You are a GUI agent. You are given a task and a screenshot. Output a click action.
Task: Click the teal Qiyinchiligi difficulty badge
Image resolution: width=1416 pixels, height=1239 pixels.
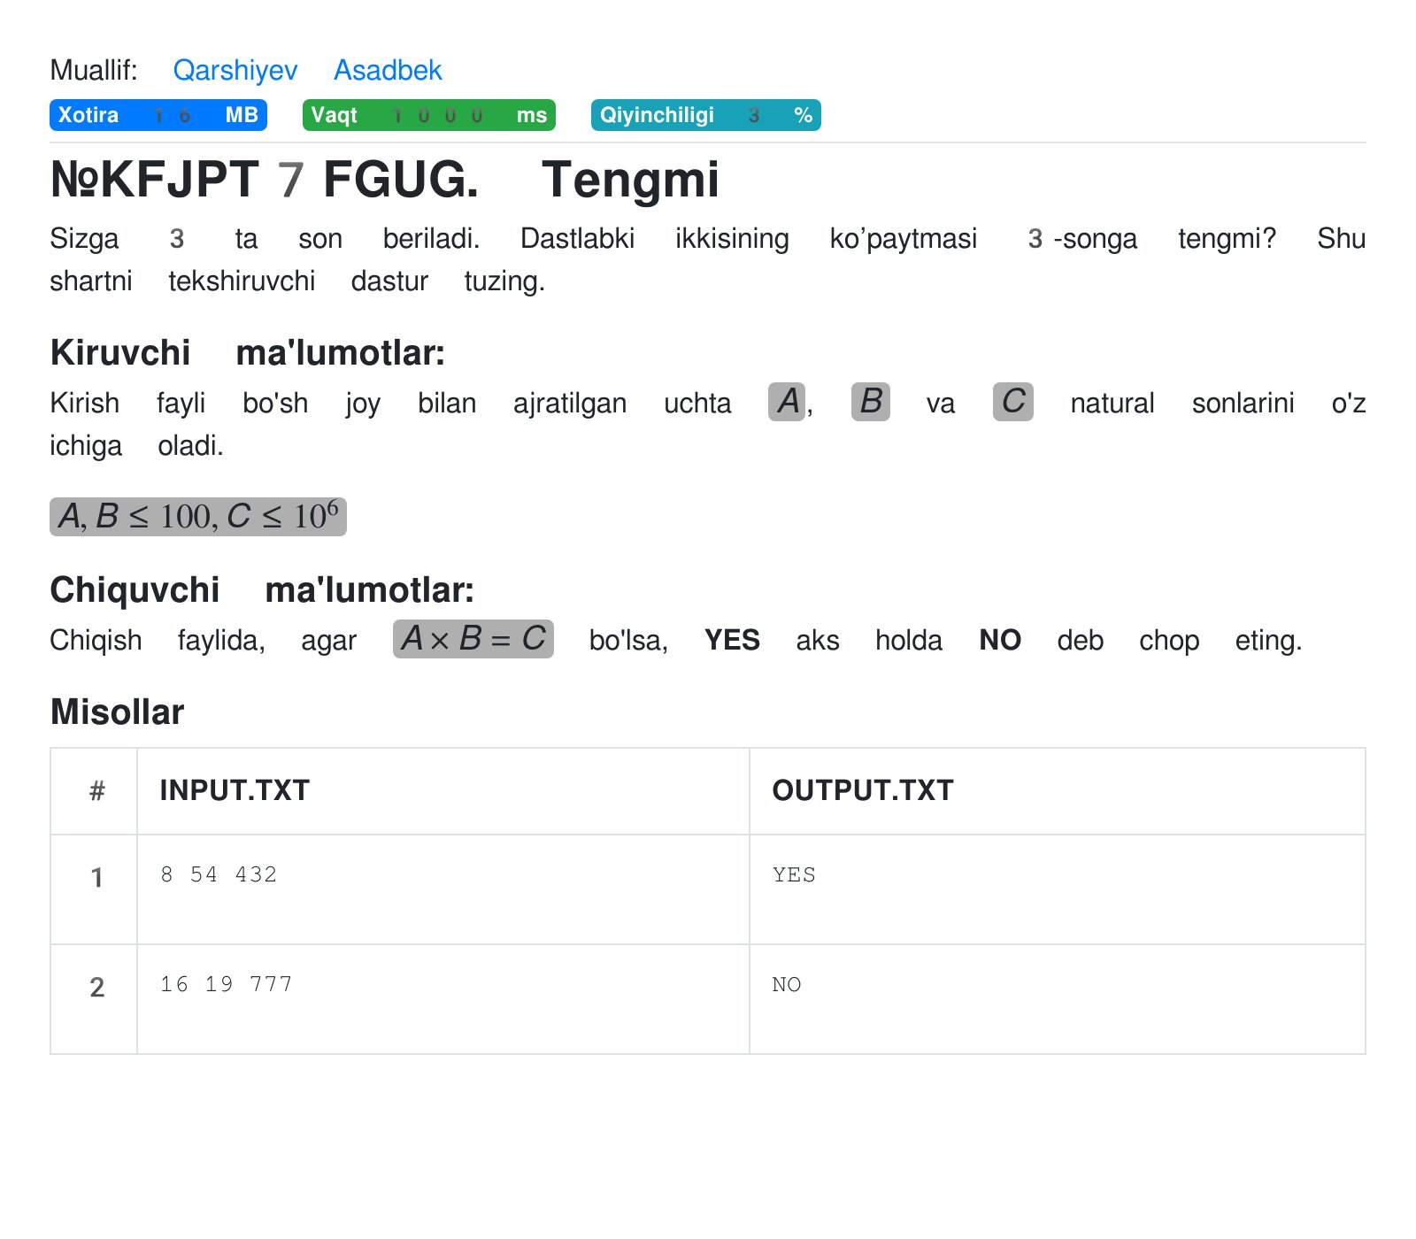(705, 115)
